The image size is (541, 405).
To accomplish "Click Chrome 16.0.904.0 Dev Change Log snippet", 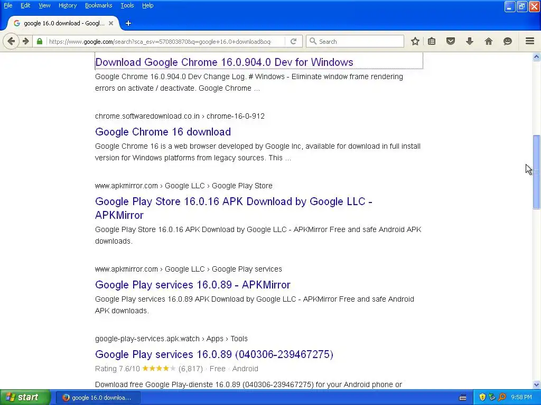I will [249, 82].
